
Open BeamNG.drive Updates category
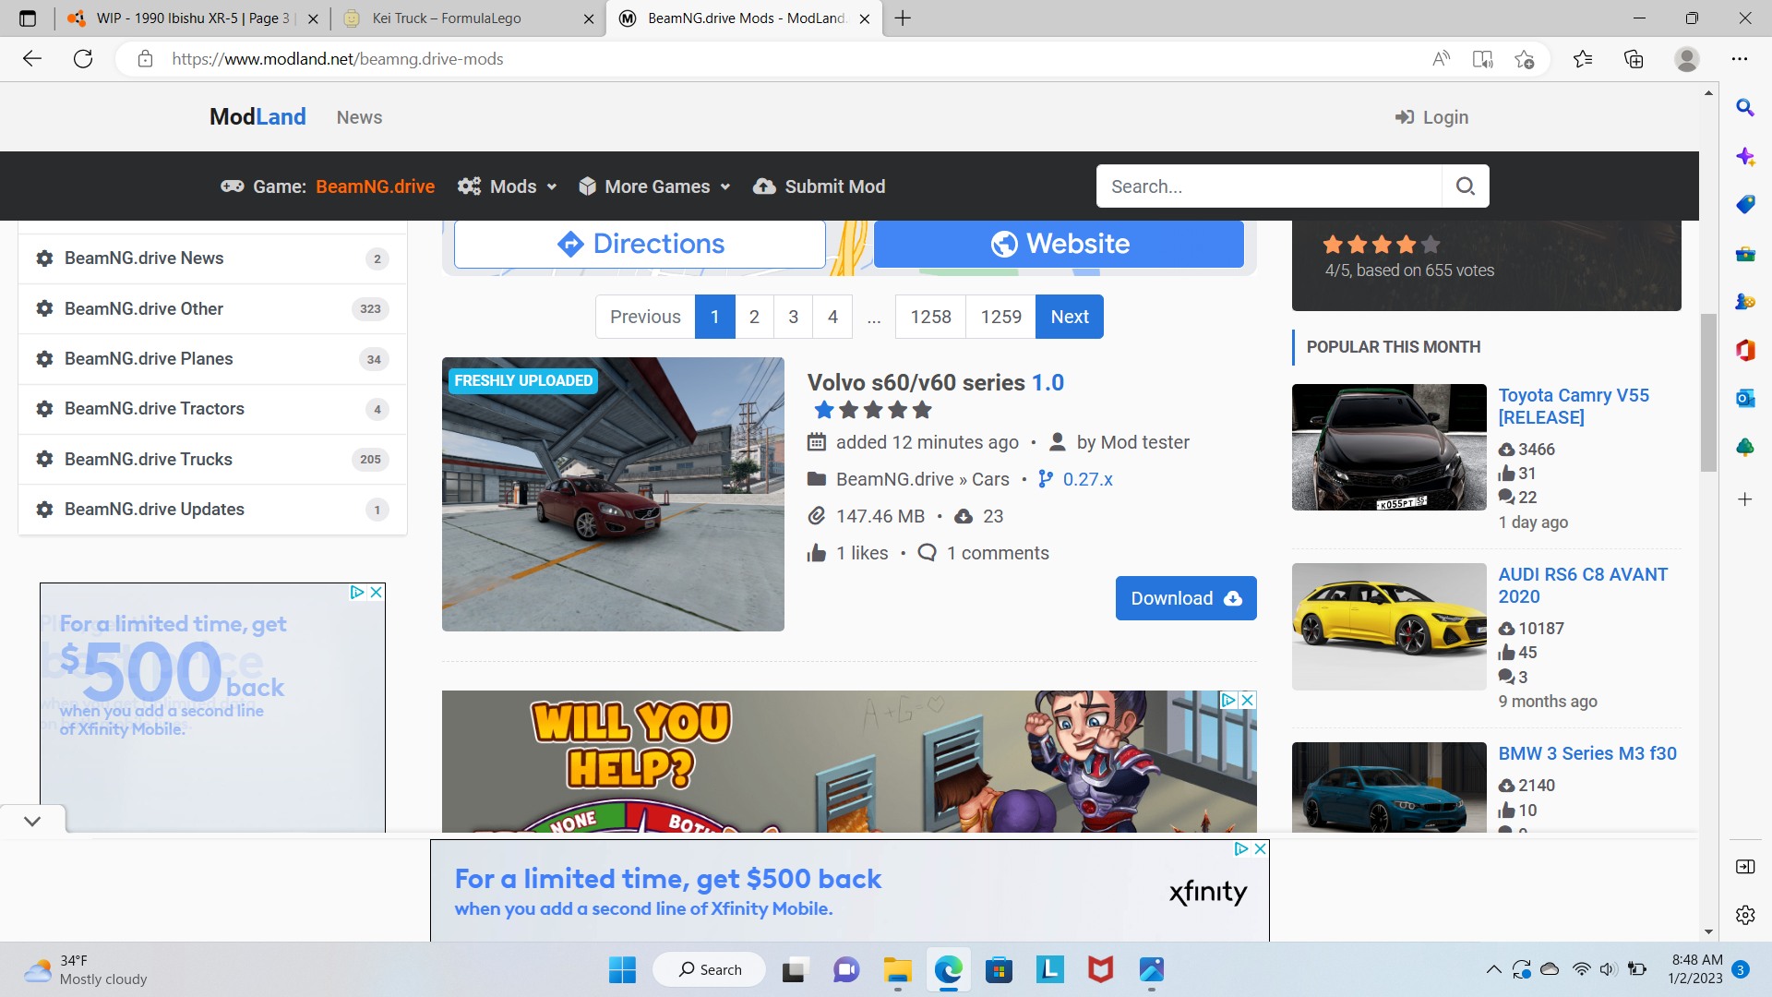point(212,510)
